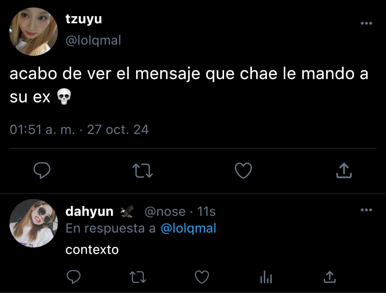
Task: Open tzuyu's profile picture
Action: [x=34, y=32]
